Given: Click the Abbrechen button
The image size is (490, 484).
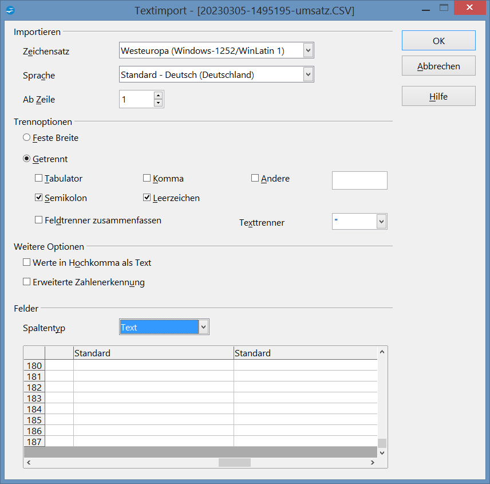Looking at the screenshot, I should tap(438, 66).
